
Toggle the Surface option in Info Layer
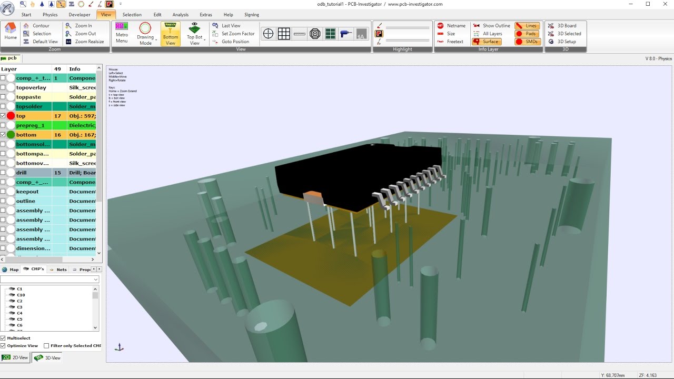(x=486, y=42)
